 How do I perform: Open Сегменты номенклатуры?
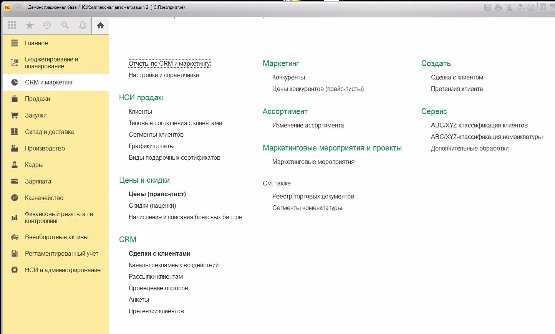coord(307,208)
